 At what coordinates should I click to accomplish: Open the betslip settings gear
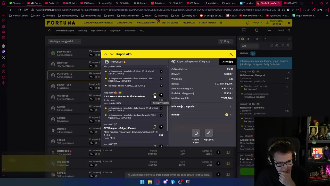click(x=277, y=46)
